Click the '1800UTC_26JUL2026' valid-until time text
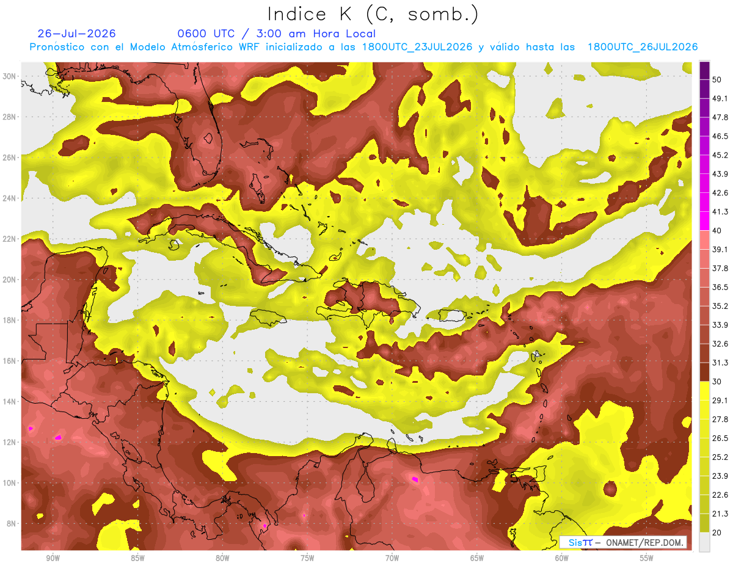The image size is (733, 566). pos(643,47)
